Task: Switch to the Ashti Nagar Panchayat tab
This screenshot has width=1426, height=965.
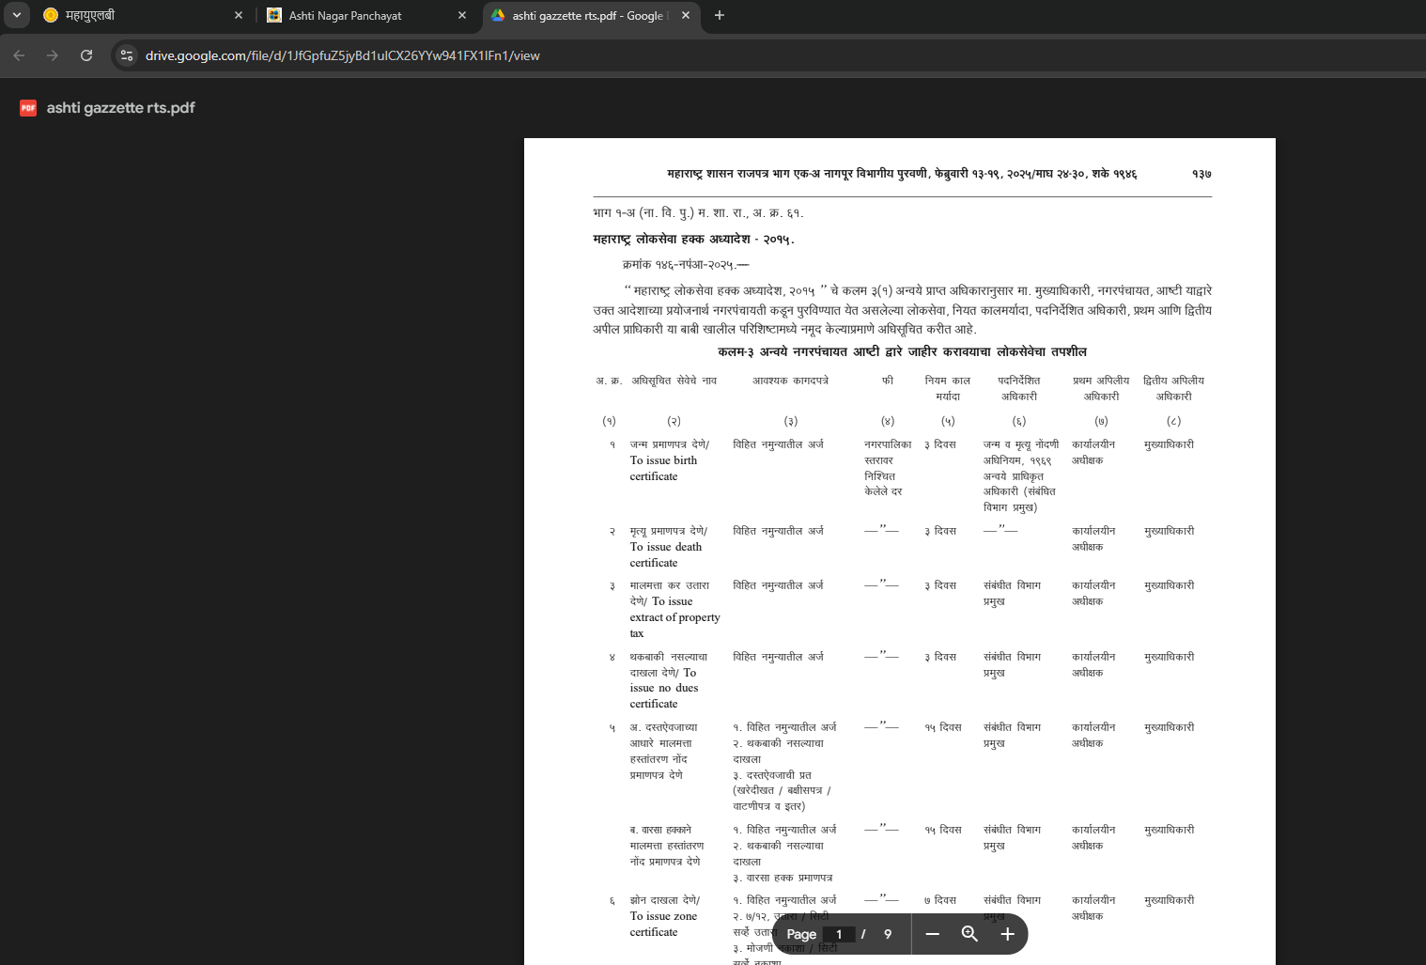Action: pos(367,15)
